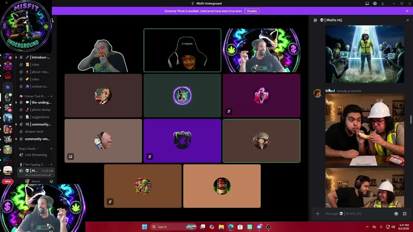This screenshot has width=413, height=232.
Task: Select the muted magenta avatar tile
Action: [x=262, y=96]
